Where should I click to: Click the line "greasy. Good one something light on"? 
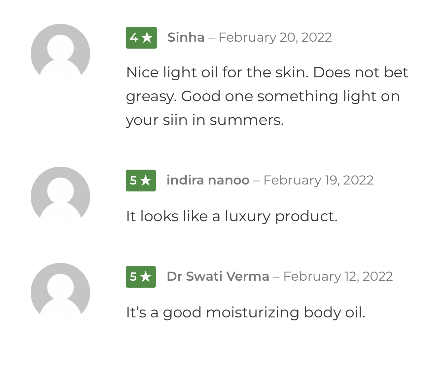tap(263, 96)
